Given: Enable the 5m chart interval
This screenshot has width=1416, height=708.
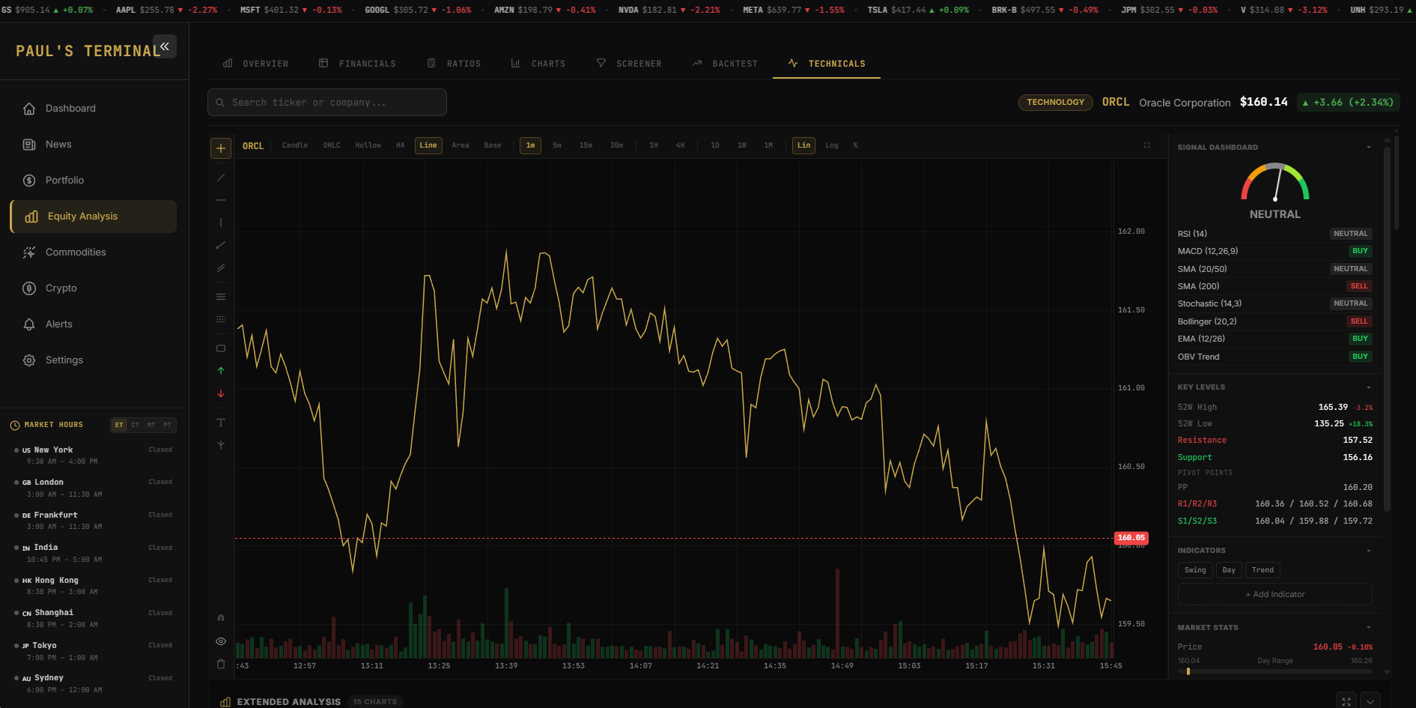Looking at the screenshot, I should click(x=557, y=145).
